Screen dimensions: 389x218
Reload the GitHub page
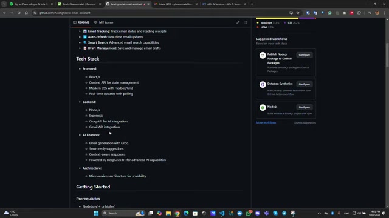coord(19,13)
